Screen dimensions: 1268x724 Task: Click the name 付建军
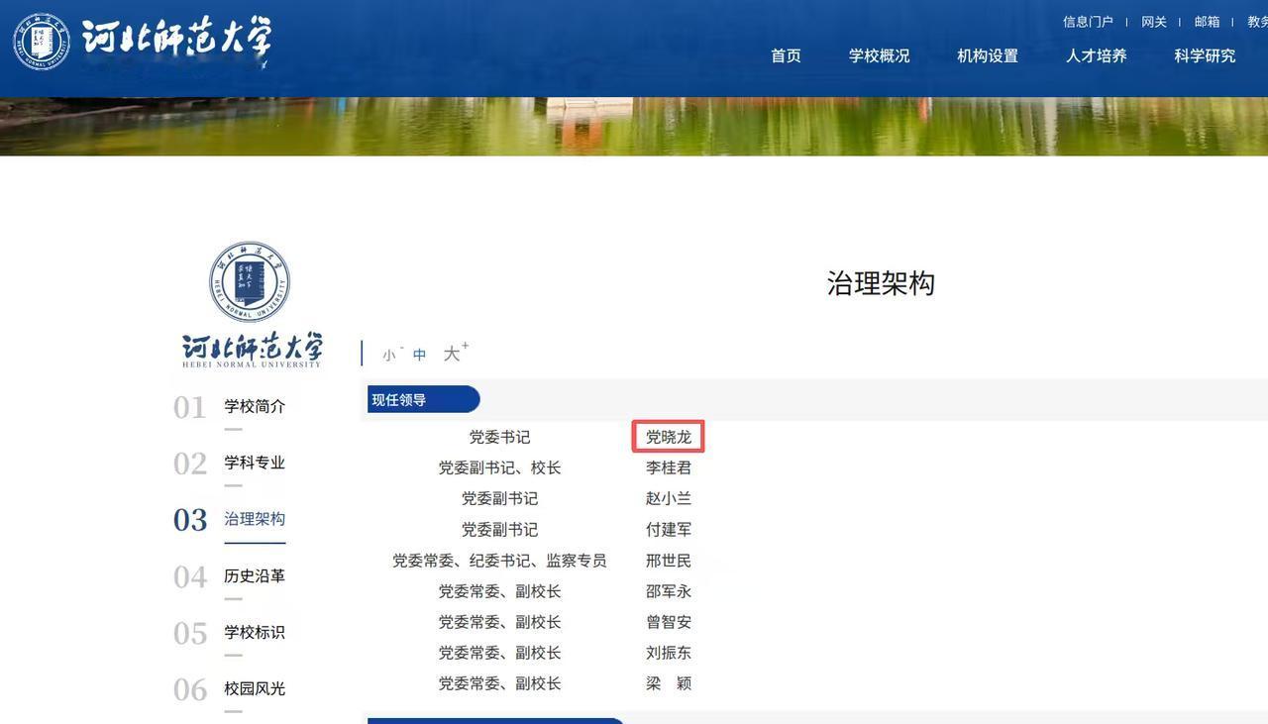coord(669,530)
